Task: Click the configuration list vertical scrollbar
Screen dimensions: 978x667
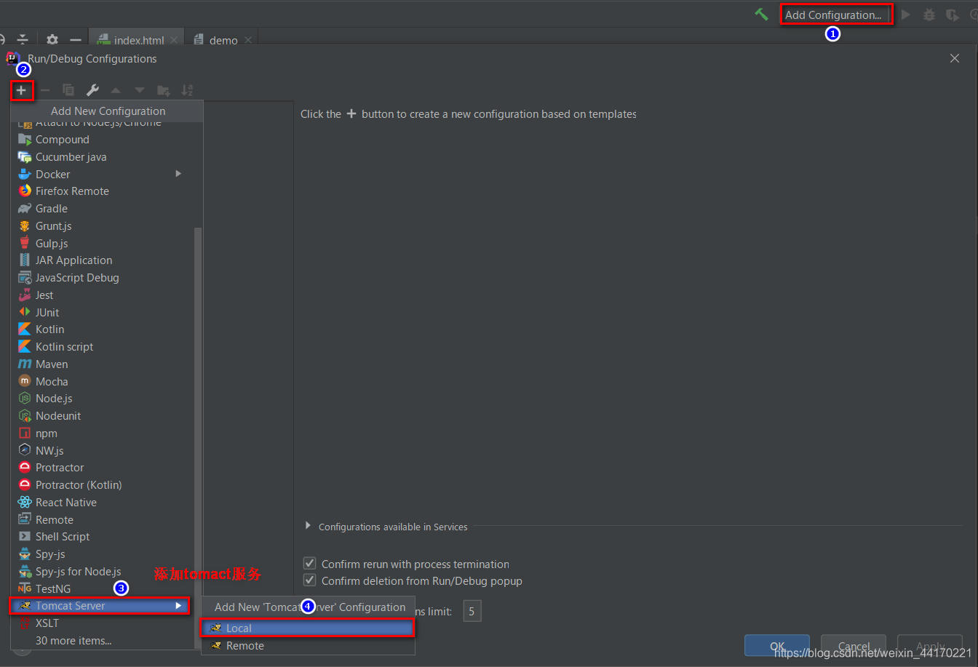Action: 198,436
